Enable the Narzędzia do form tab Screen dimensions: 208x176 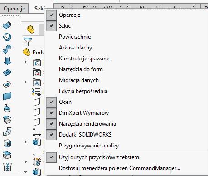click(81, 69)
